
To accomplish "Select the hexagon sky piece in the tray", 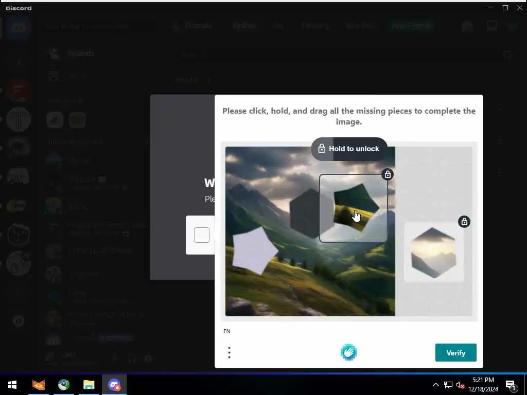I will click(433, 252).
